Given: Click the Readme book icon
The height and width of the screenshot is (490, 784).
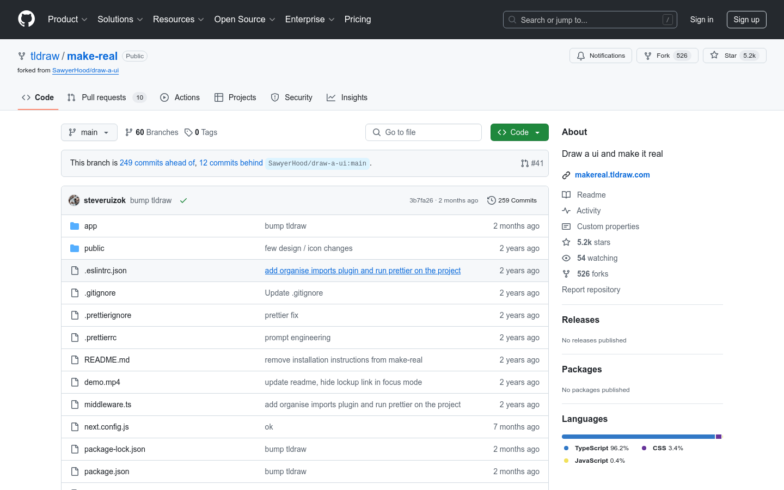Looking at the screenshot, I should (x=566, y=195).
